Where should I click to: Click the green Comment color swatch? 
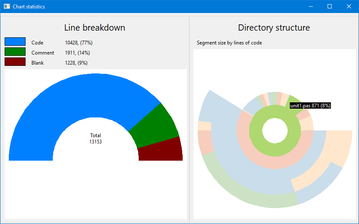click(15, 52)
